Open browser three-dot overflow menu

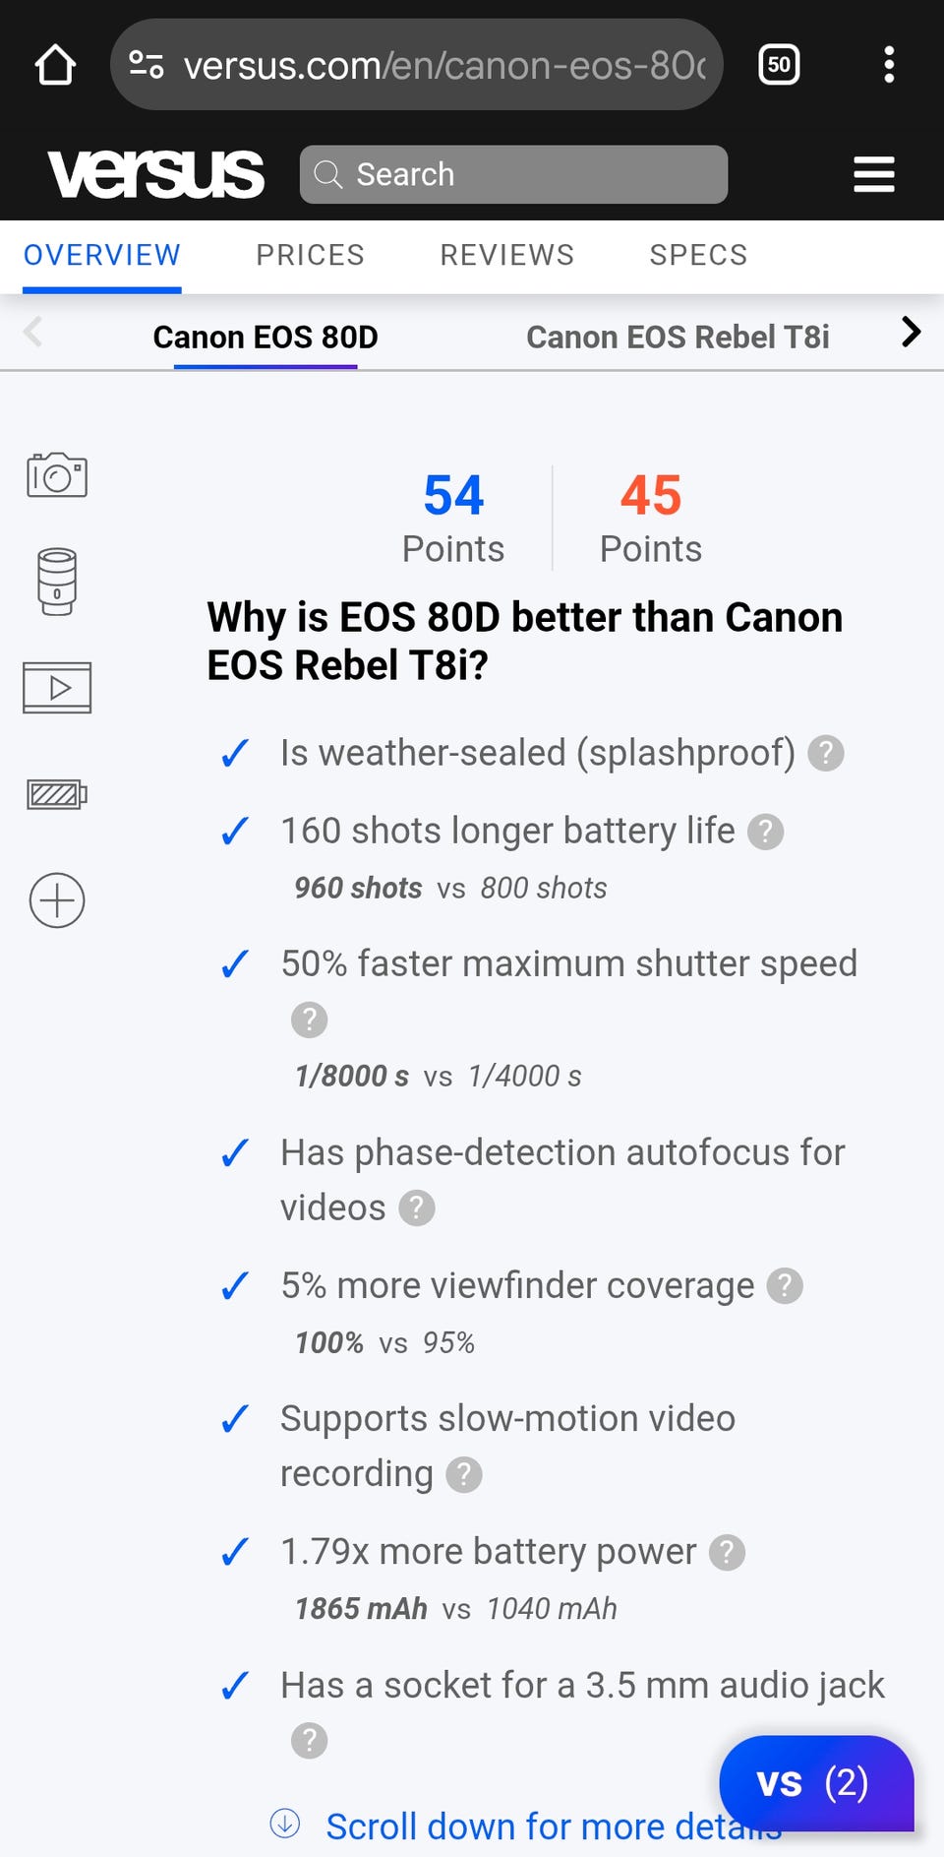(x=888, y=66)
